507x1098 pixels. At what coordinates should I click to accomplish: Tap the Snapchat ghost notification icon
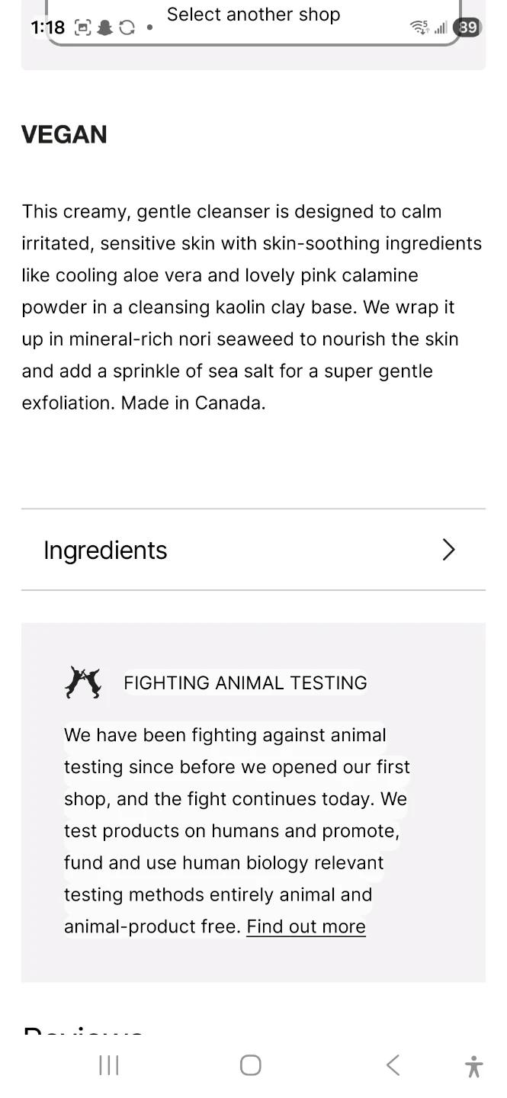pyautogui.click(x=105, y=28)
